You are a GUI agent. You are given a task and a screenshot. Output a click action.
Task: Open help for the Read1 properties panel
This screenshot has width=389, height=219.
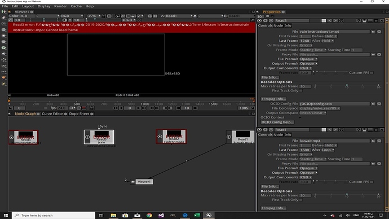(x=359, y=130)
